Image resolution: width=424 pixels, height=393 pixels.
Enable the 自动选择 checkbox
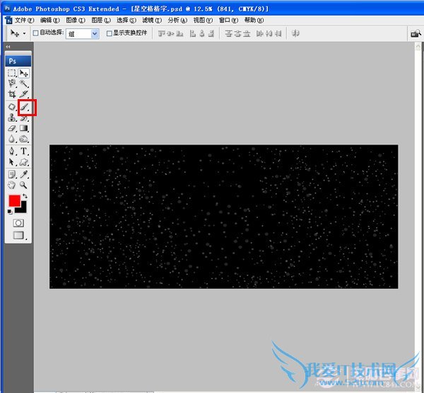[x=35, y=33]
